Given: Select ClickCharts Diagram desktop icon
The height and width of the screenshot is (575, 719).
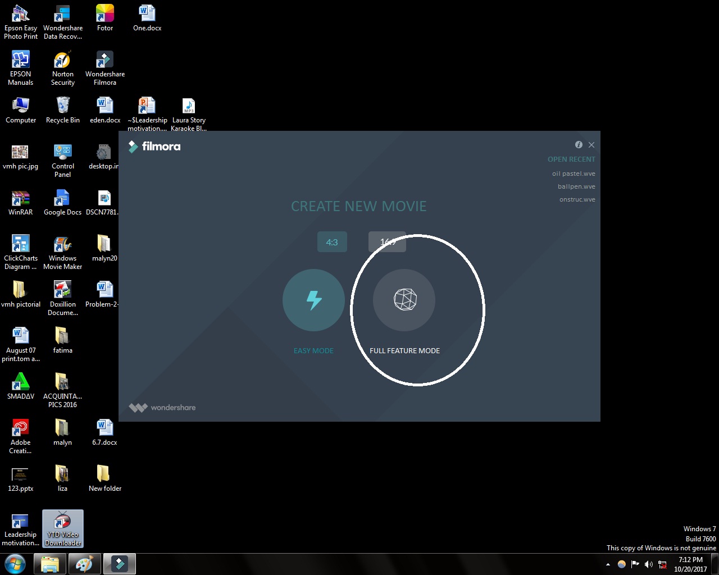Looking at the screenshot, I should [21, 252].
